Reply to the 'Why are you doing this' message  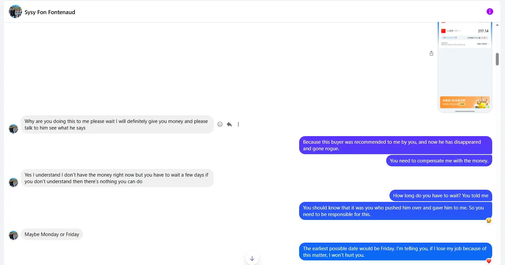click(x=229, y=124)
